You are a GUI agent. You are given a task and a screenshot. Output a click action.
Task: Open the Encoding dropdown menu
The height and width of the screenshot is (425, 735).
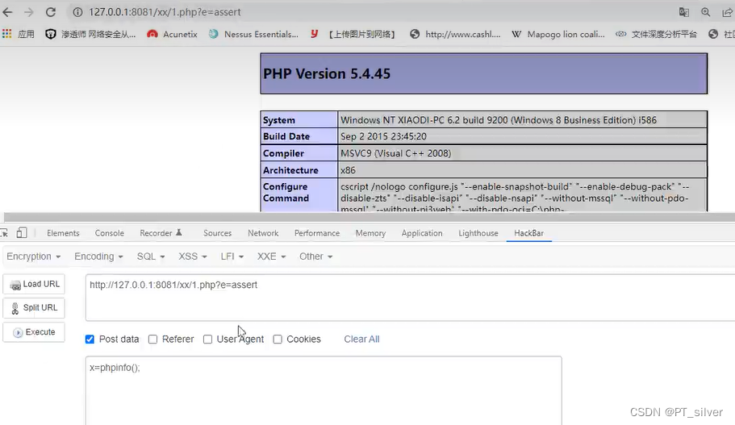(x=98, y=256)
